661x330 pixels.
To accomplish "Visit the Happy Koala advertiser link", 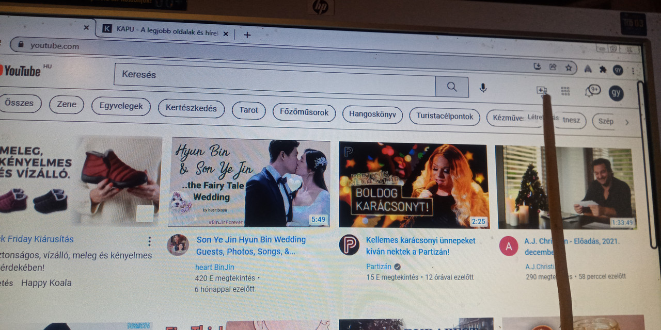I will (46, 283).
